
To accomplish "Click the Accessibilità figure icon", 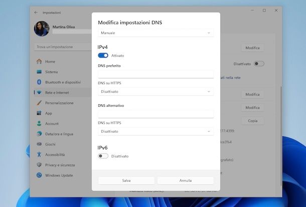I will pos(39,154).
